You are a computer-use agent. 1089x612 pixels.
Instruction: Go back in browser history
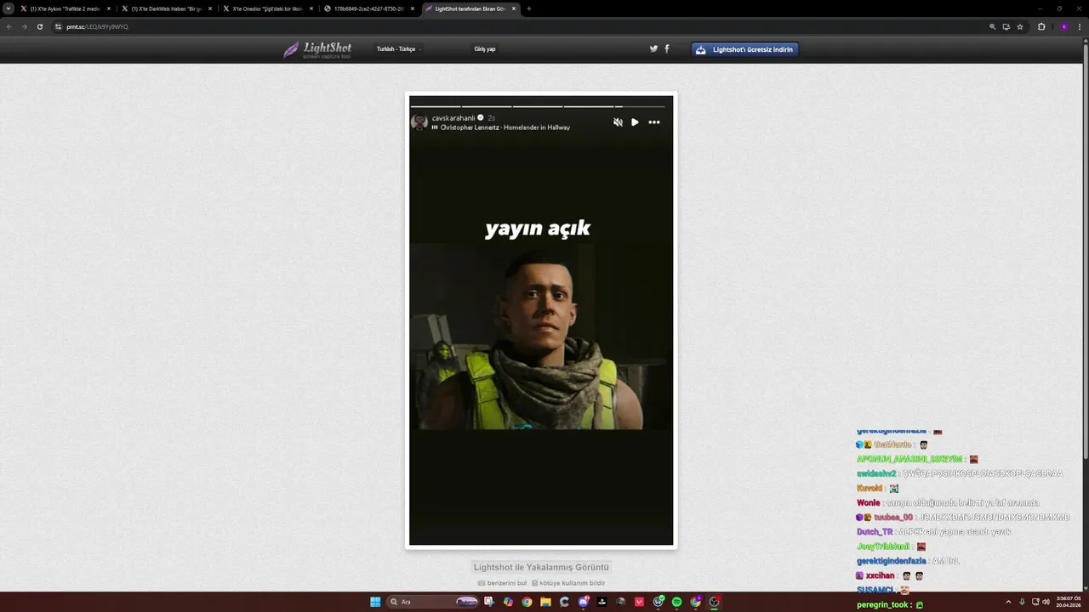tap(9, 26)
